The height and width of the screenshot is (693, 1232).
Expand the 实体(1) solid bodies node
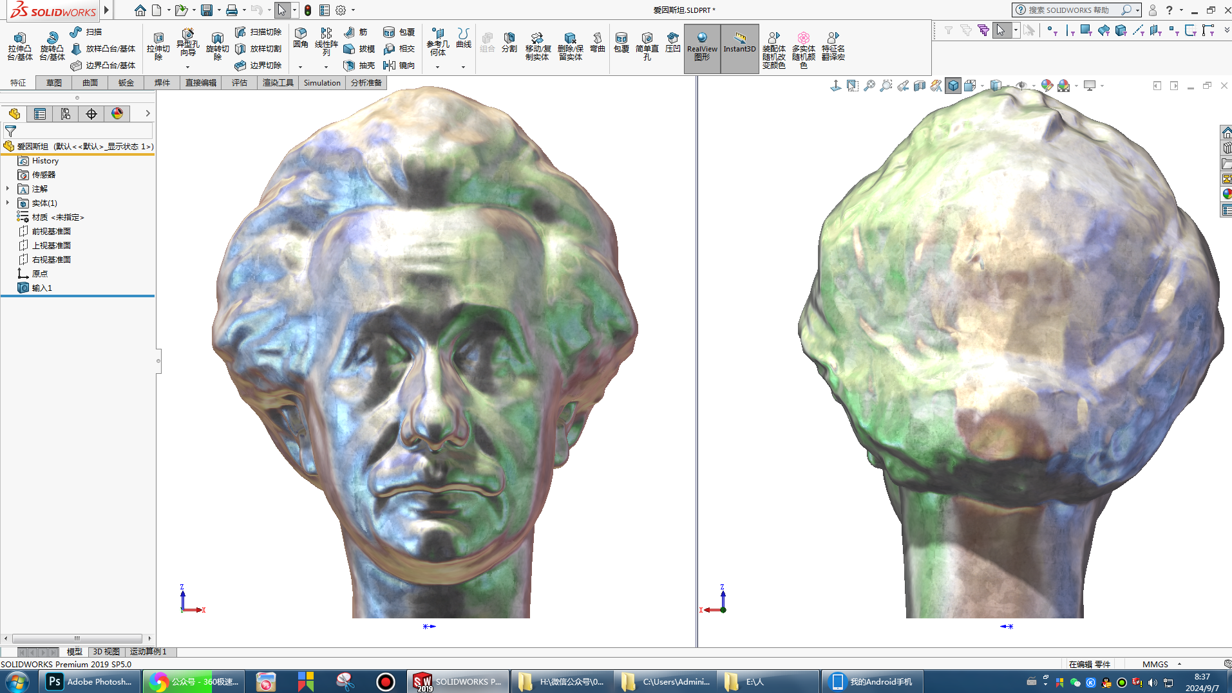pos(8,203)
